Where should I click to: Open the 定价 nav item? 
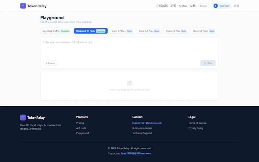click(x=174, y=6)
